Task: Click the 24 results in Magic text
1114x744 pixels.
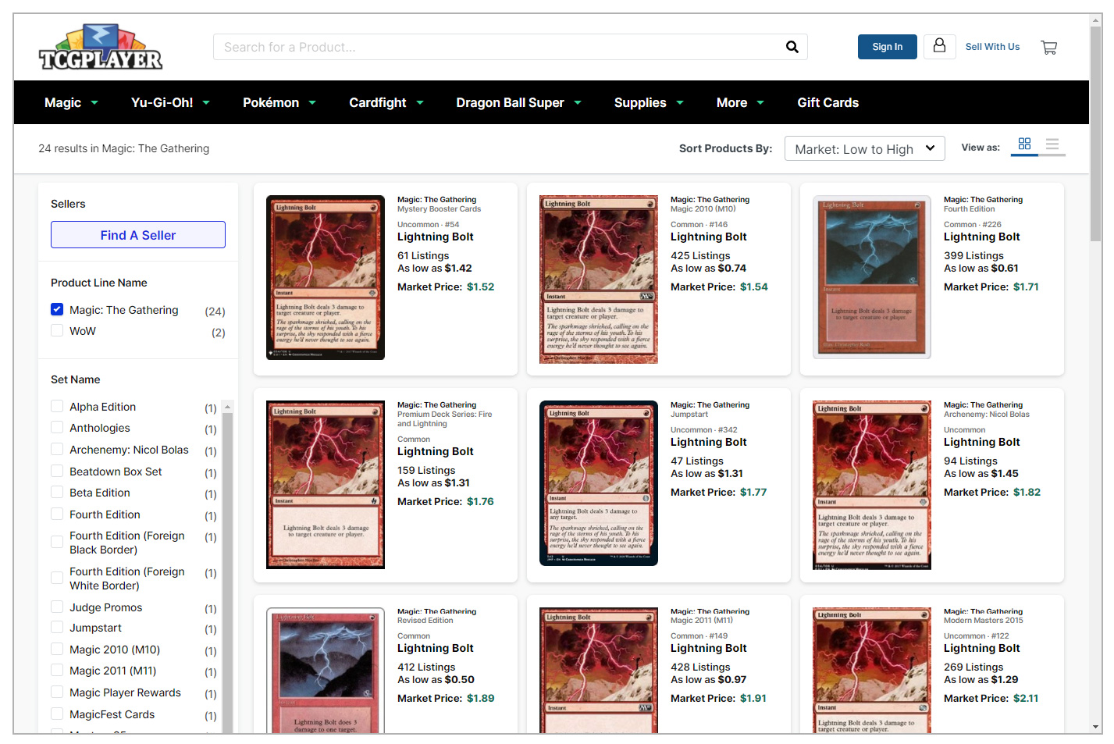Action: click(124, 148)
